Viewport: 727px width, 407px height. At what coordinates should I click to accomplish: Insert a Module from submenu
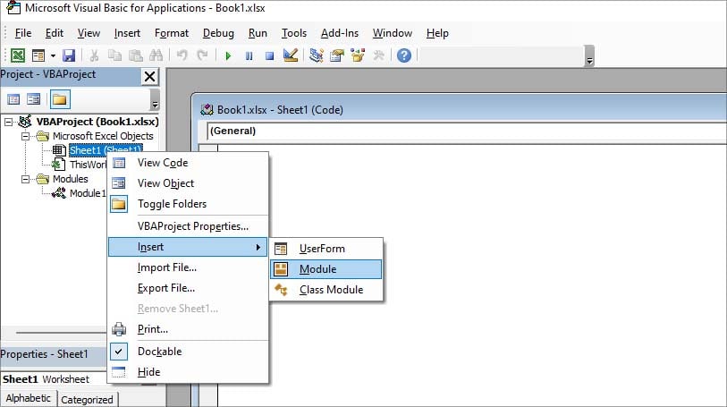click(x=326, y=269)
